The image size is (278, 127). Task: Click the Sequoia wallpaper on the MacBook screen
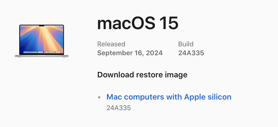tap(42, 39)
